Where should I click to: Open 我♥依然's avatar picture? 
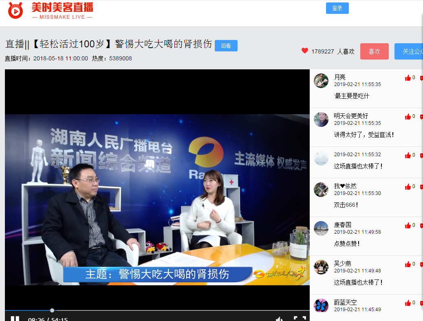click(x=321, y=190)
